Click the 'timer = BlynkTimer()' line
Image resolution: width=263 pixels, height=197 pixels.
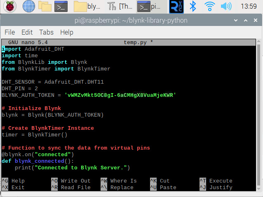(x=35, y=135)
